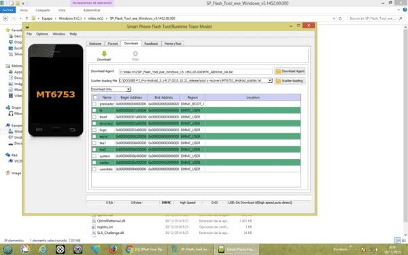Switch to the Format tab
Image resolution: width=408 pixels, height=255 pixels.
click(113, 44)
